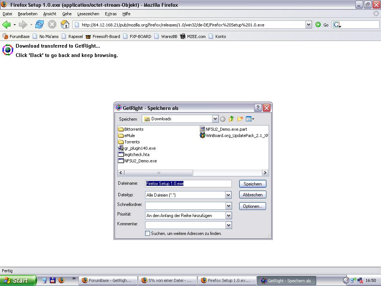Open the Bearbeiten menu
381x286 pixels.
coord(28,14)
